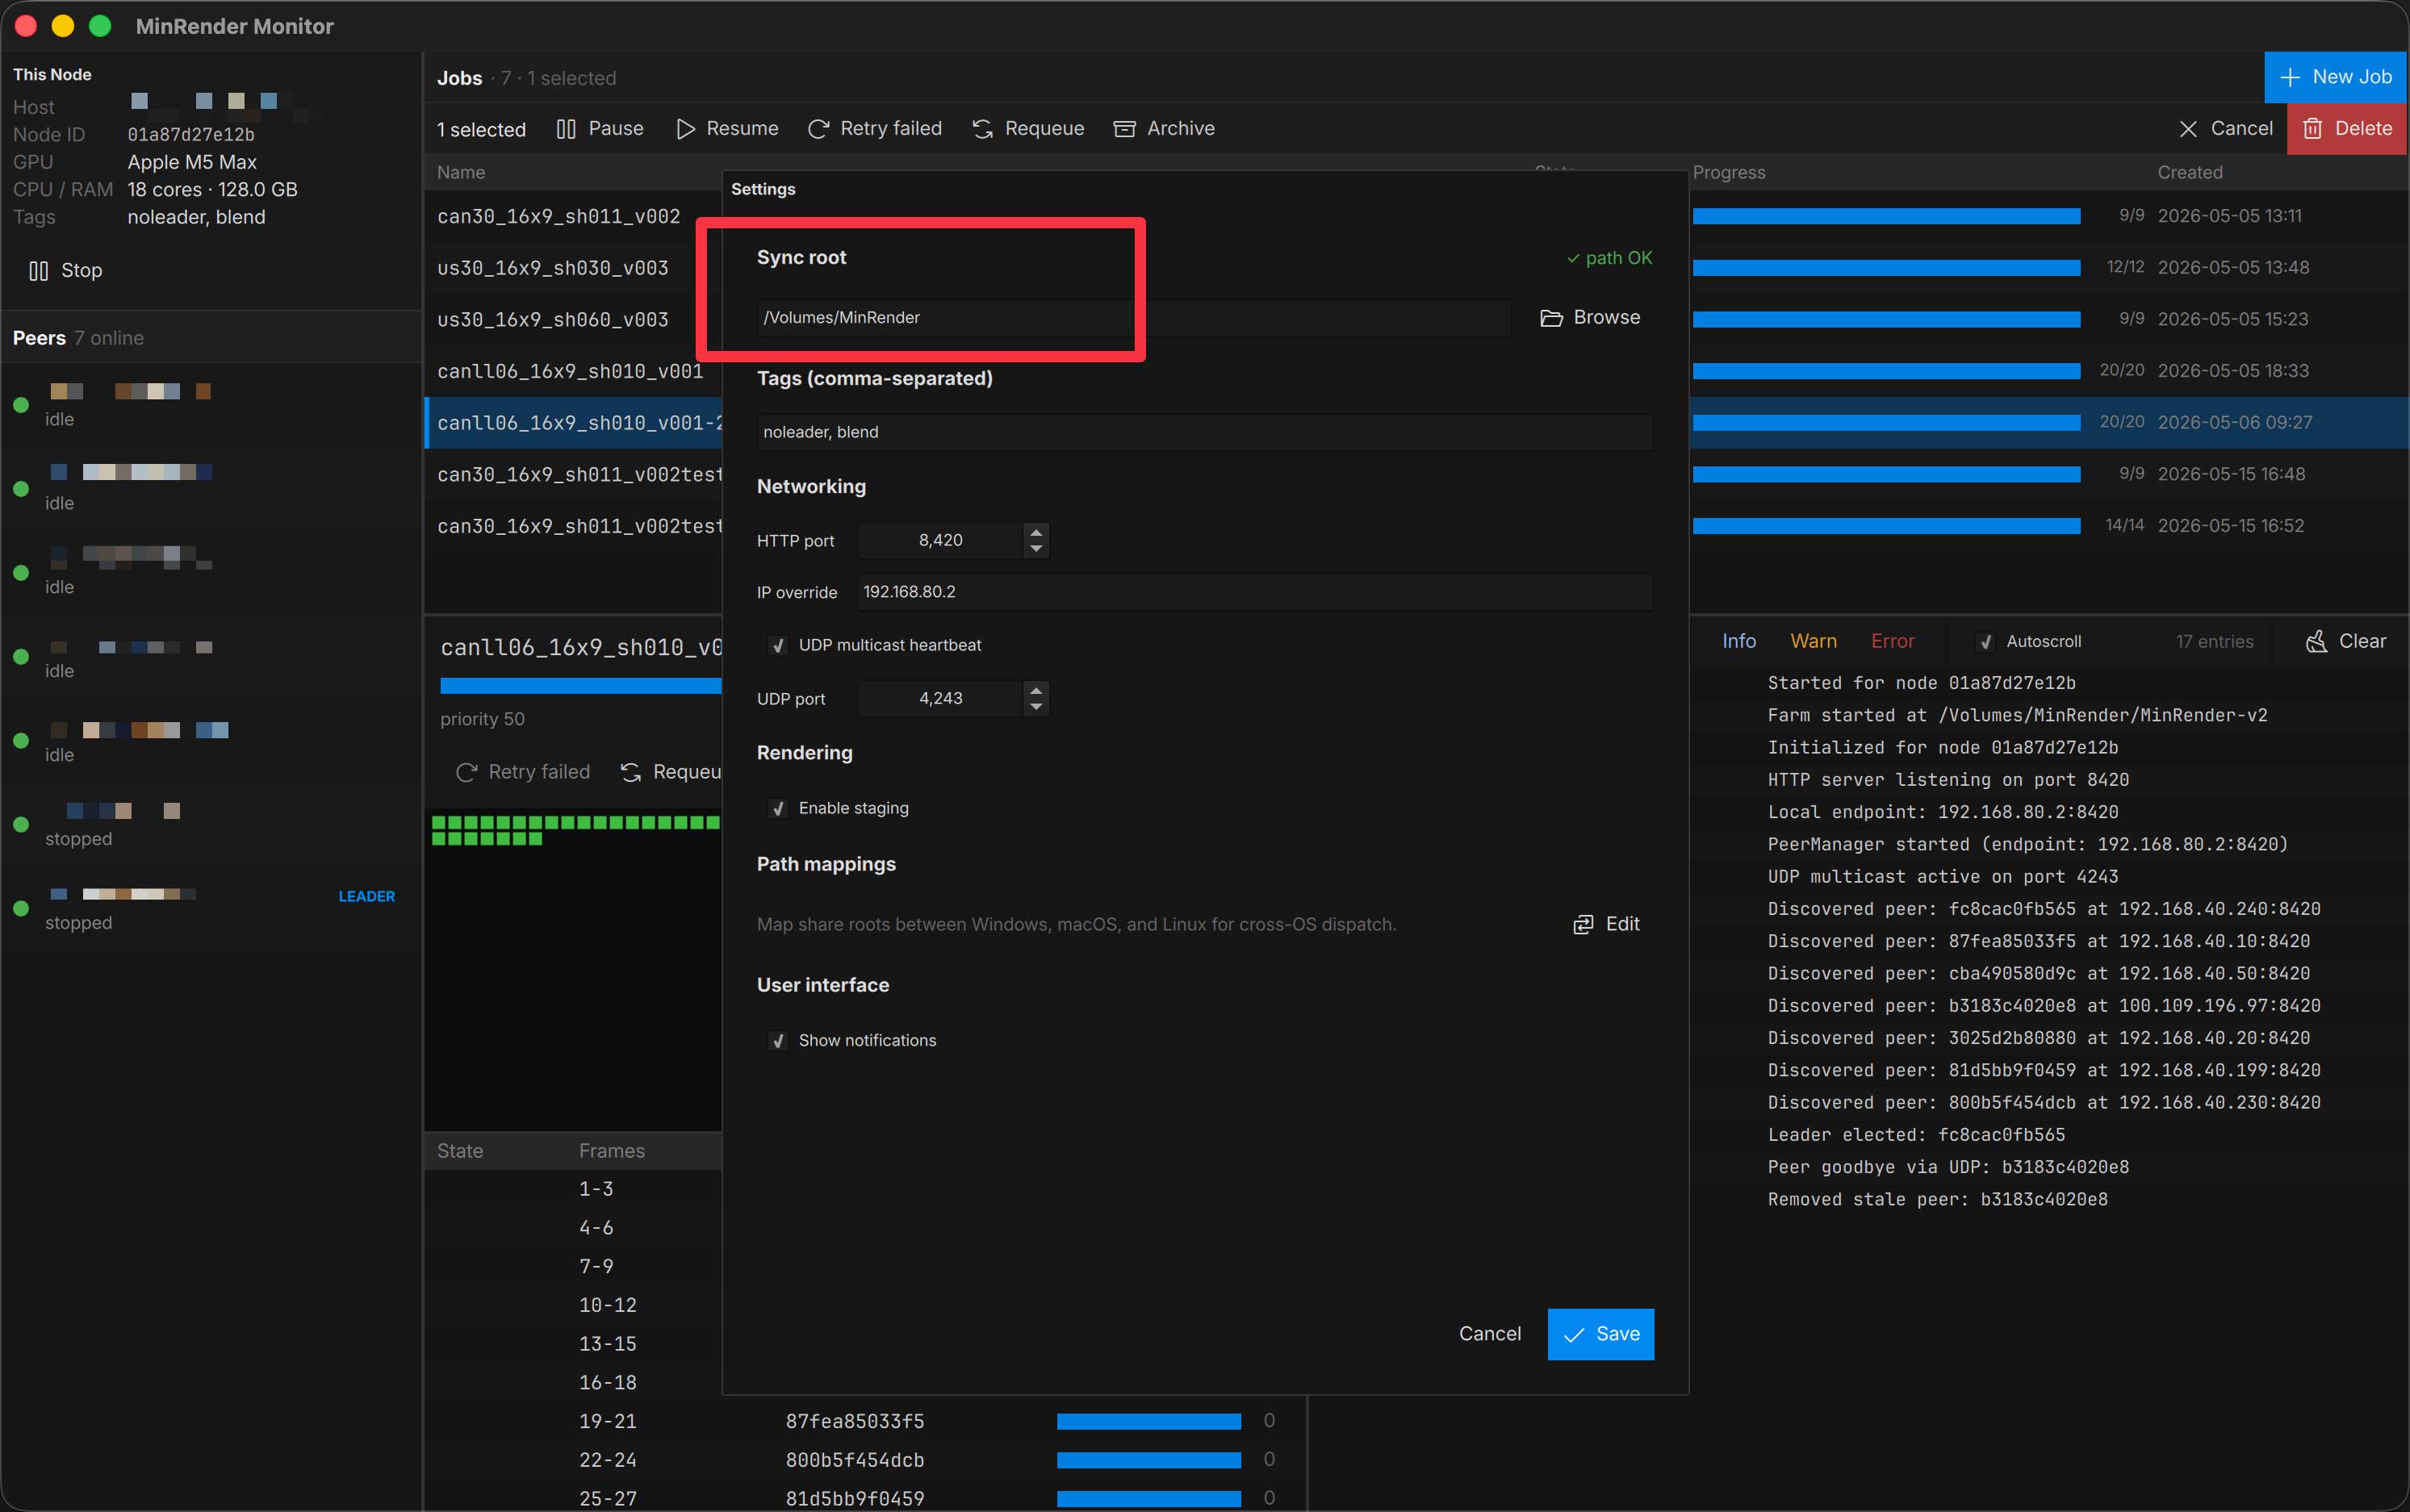The height and width of the screenshot is (1512, 2410).
Task: Select job canll06_16x9_sh010_v001
Action: pyautogui.click(x=571, y=372)
